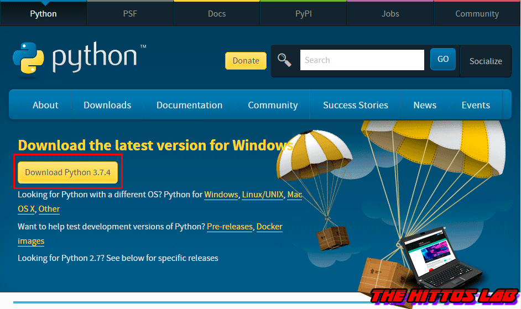Click the Download Python 3.7.4 button
This screenshot has width=521, height=309.
[x=68, y=172]
